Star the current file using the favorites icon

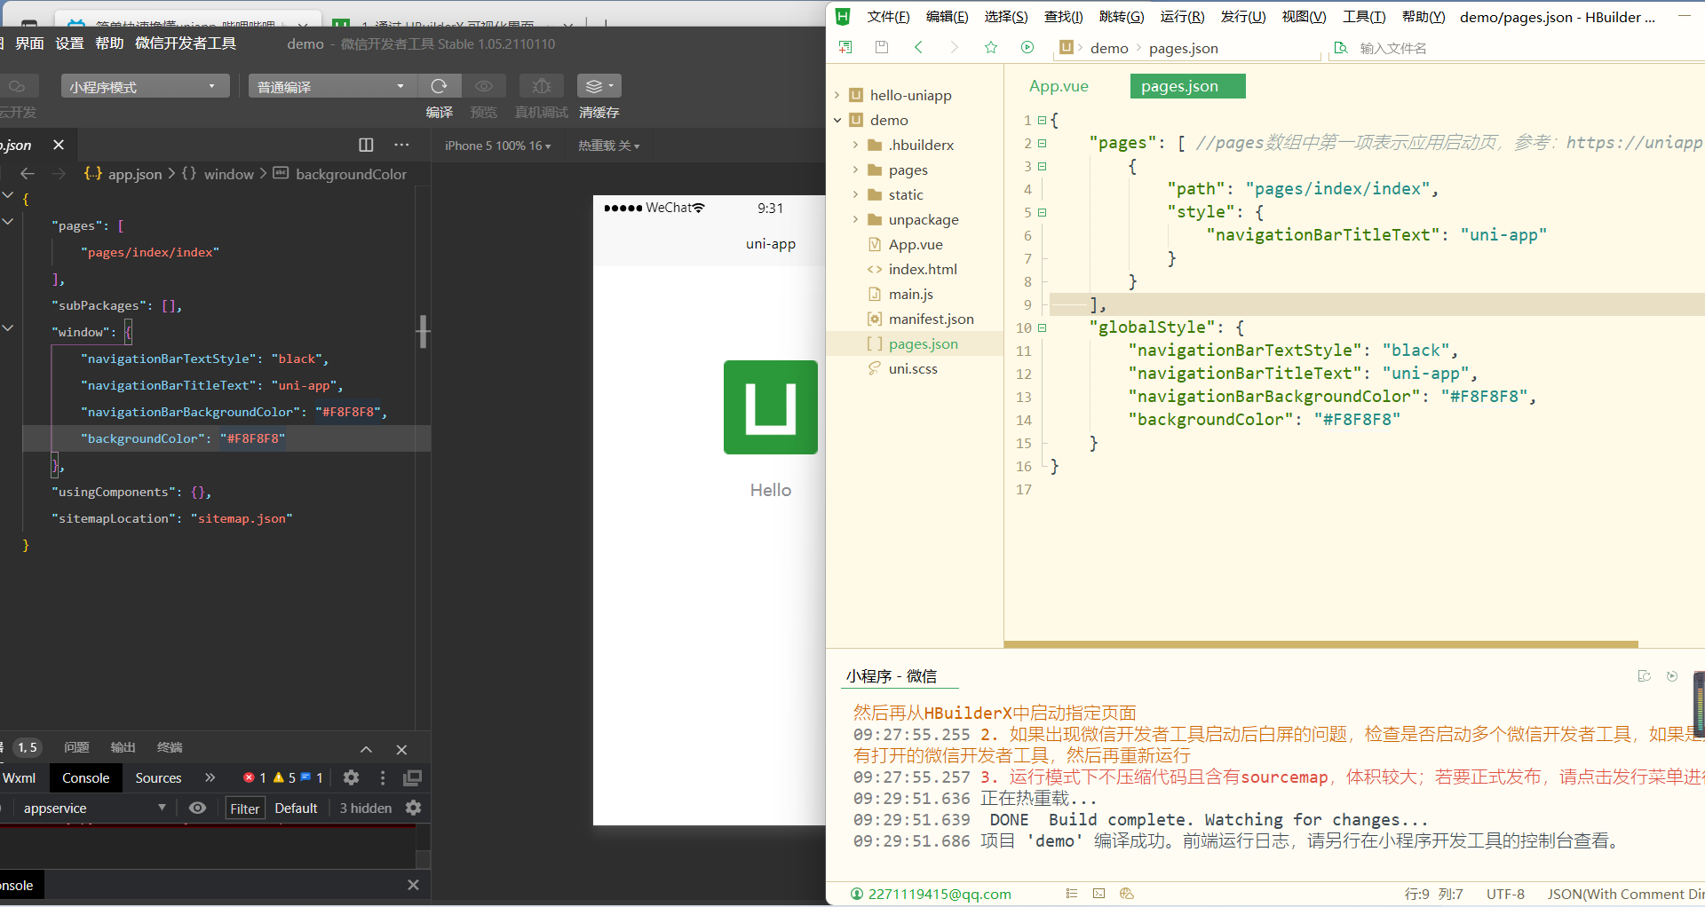click(990, 47)
